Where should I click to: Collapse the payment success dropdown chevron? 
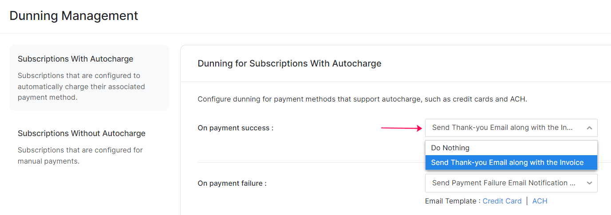589,128
